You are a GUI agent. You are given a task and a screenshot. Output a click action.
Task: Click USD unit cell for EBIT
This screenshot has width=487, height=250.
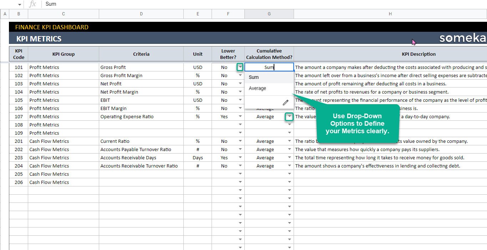[x=198, y=100]
